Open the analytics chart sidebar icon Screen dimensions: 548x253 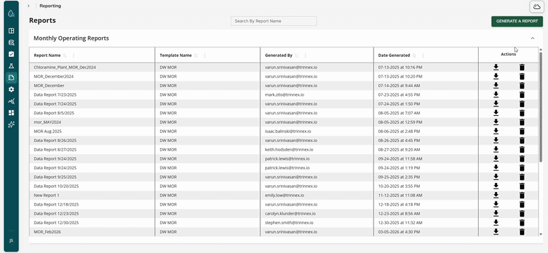point(11,101)
